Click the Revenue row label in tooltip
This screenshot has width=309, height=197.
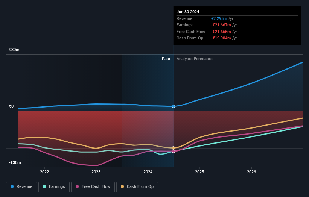coord(184,18)
